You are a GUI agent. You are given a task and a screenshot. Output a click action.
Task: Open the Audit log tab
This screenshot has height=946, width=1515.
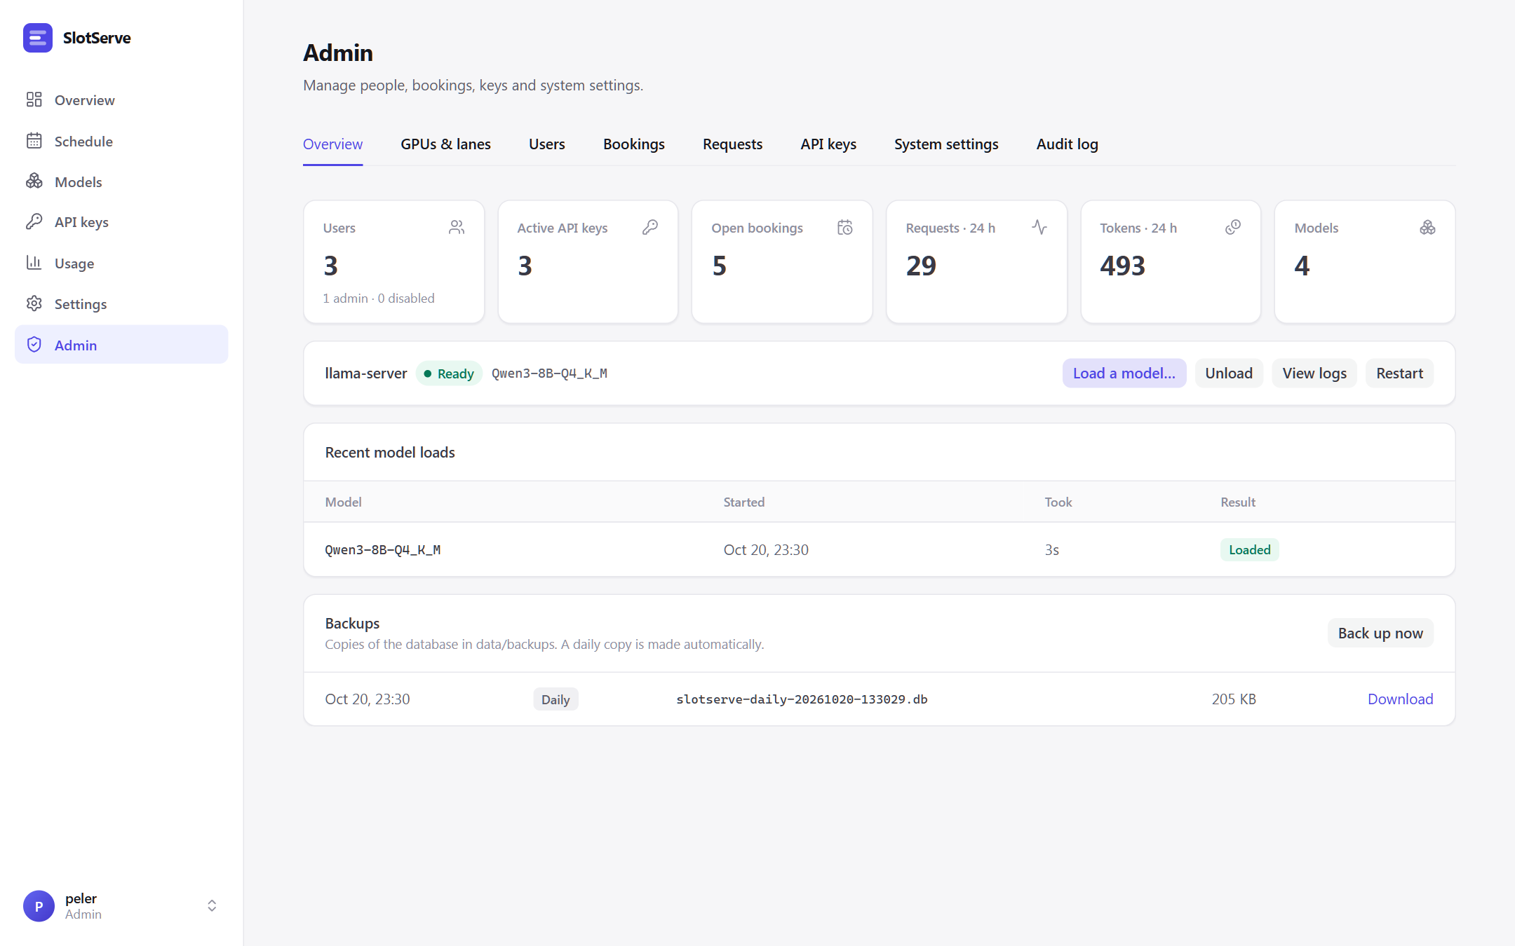1067,144
